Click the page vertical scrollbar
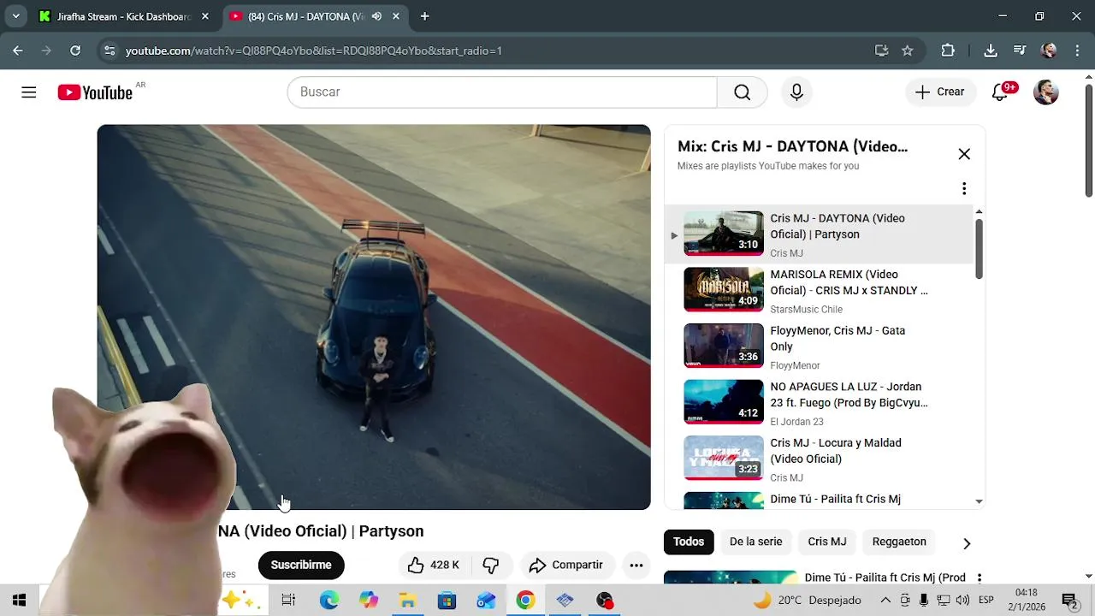The image size is (1095, 616). [x=1089, y=141]
